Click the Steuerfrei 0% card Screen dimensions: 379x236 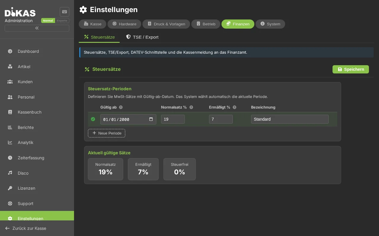(179, 169)
